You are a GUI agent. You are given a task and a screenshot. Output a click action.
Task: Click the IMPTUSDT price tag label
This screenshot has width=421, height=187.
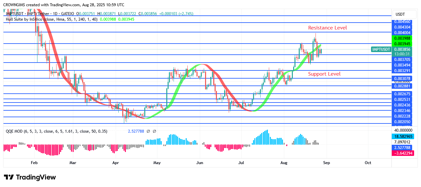coord(381,49)
